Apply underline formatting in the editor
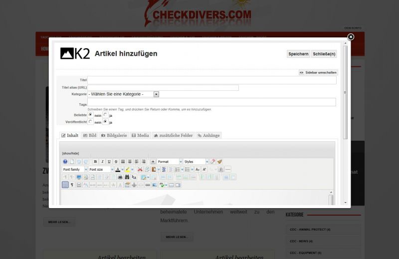This screenshot has height=259, width=399. pyautogui.click(x=109, y=162)
